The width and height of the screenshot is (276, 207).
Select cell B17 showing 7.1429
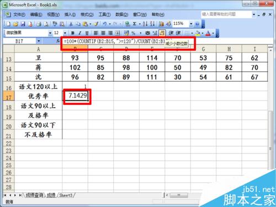[75, 95]
